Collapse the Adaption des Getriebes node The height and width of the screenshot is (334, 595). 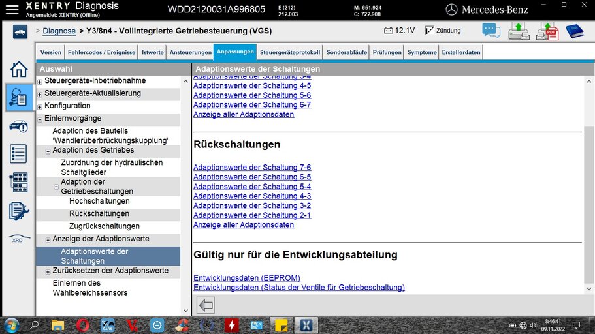click(48, 151)
